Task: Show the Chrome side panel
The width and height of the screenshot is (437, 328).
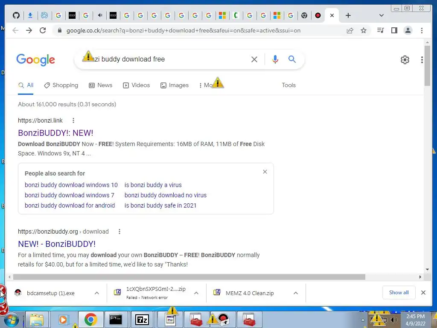Action: [394, 30]
